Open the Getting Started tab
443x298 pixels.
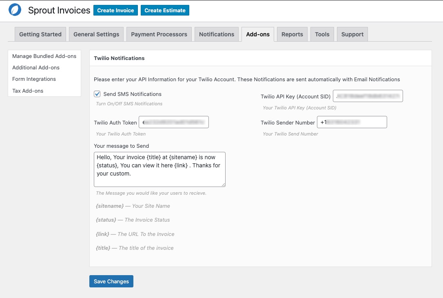(40, 34)
